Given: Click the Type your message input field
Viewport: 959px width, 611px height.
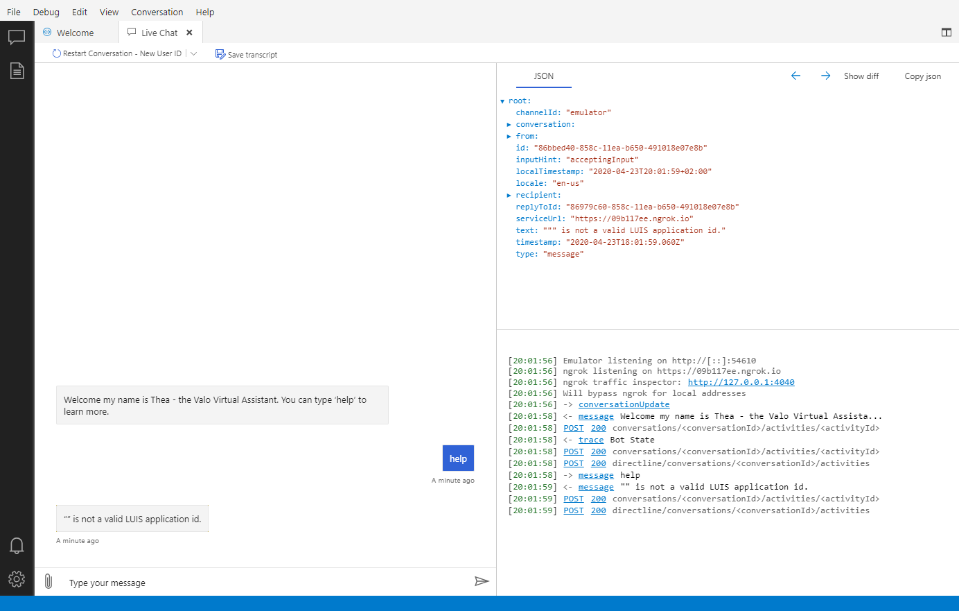Looking at the screenshot, I should click(208, 582).
